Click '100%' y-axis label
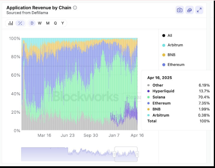This screenshot has width=215, height=168. pos(15,38)
